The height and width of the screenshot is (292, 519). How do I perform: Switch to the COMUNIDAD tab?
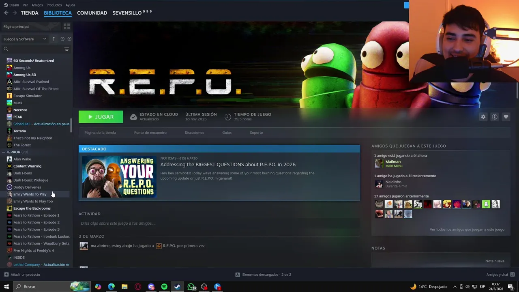(92, 13)
